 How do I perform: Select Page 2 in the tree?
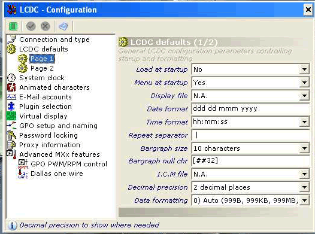pos(42,68)
